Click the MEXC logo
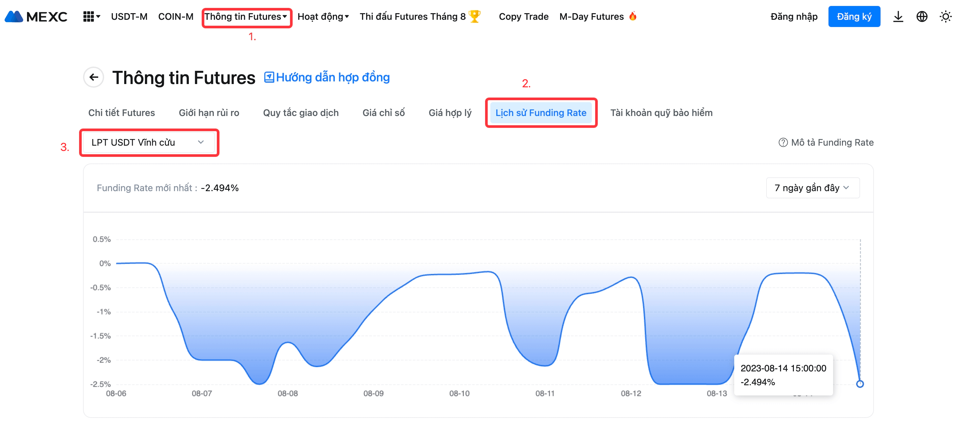This screenshot has width=955, height=435. [36, 17]
